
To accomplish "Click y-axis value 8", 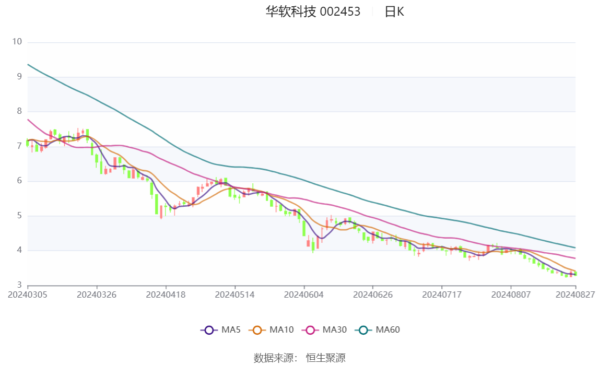I will [x=19, y=111].
